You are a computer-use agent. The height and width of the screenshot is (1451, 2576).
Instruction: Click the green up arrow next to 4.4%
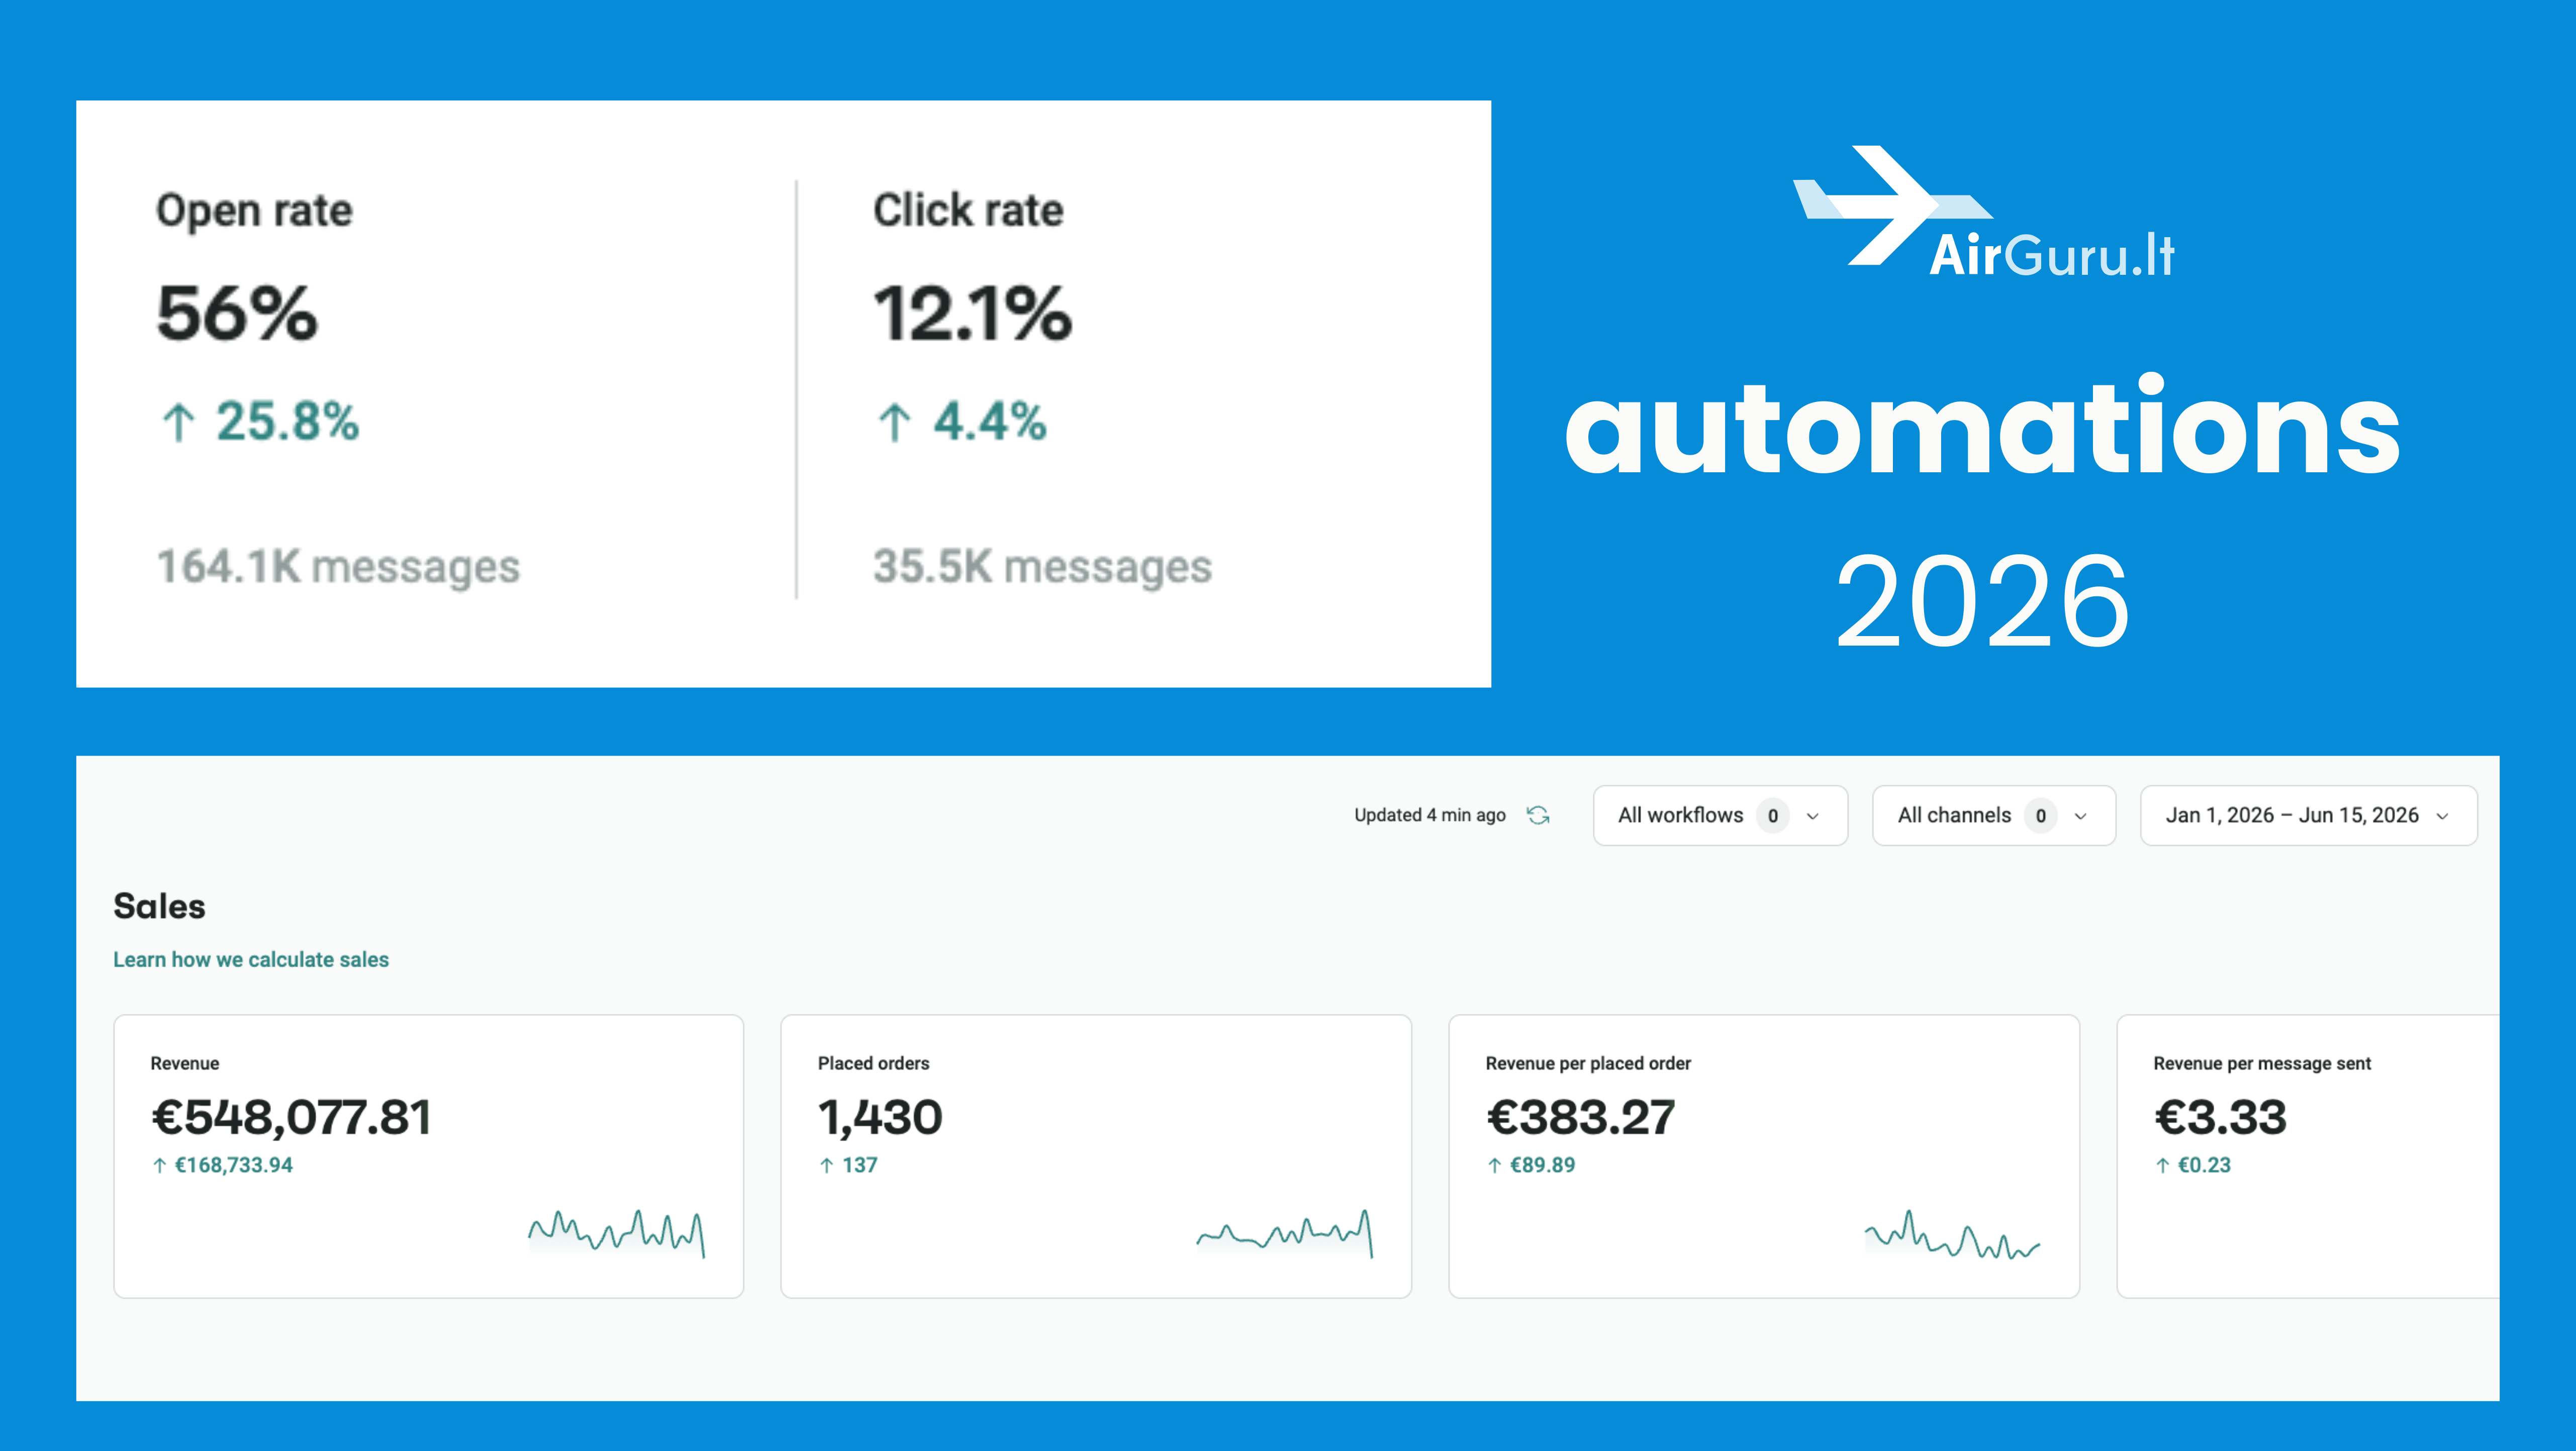894,422
